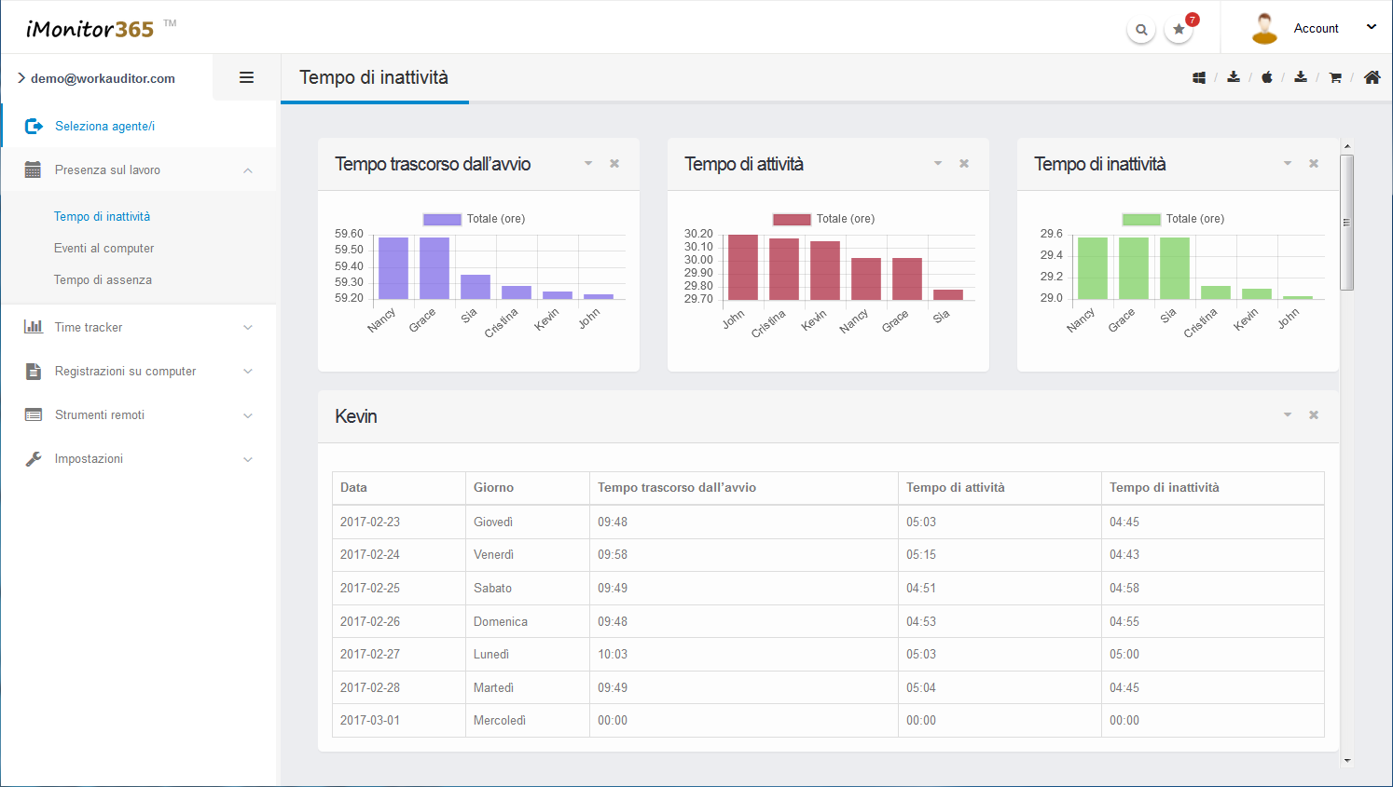Click the Windows logo icon
Screen dimensions: 1393x787
click(x=1199, y=77)
